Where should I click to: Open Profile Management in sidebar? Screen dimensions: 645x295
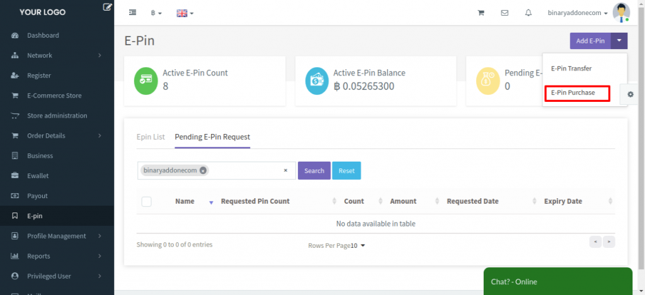[x=57, y=236]
